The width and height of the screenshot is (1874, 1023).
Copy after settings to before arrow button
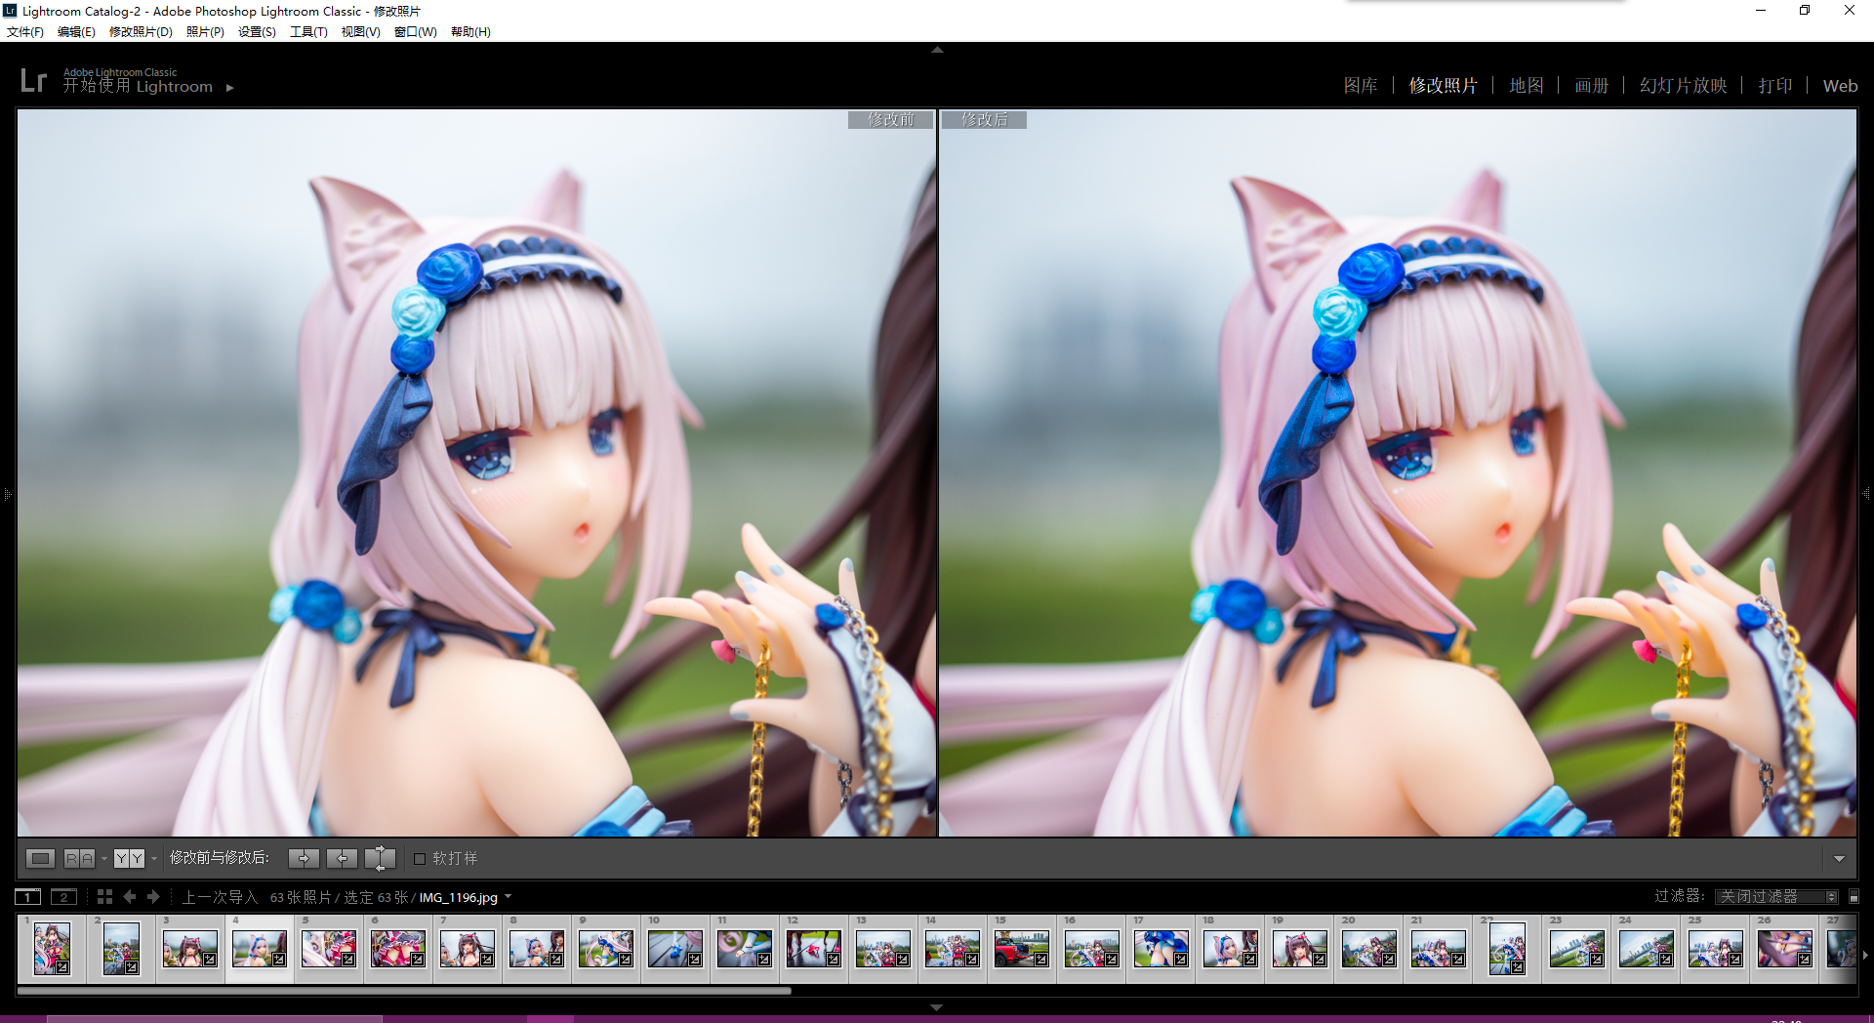[x=342, y=858]
